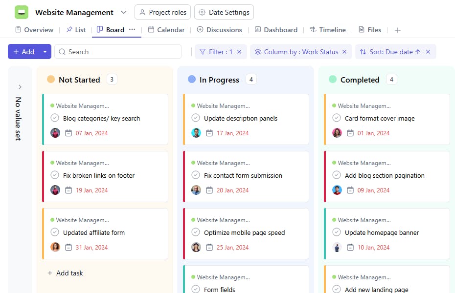The image size is (455, 293).
Task: Mark Blog categories/ key search task complete
Action: pyautogui.click(x=55, y=118)
